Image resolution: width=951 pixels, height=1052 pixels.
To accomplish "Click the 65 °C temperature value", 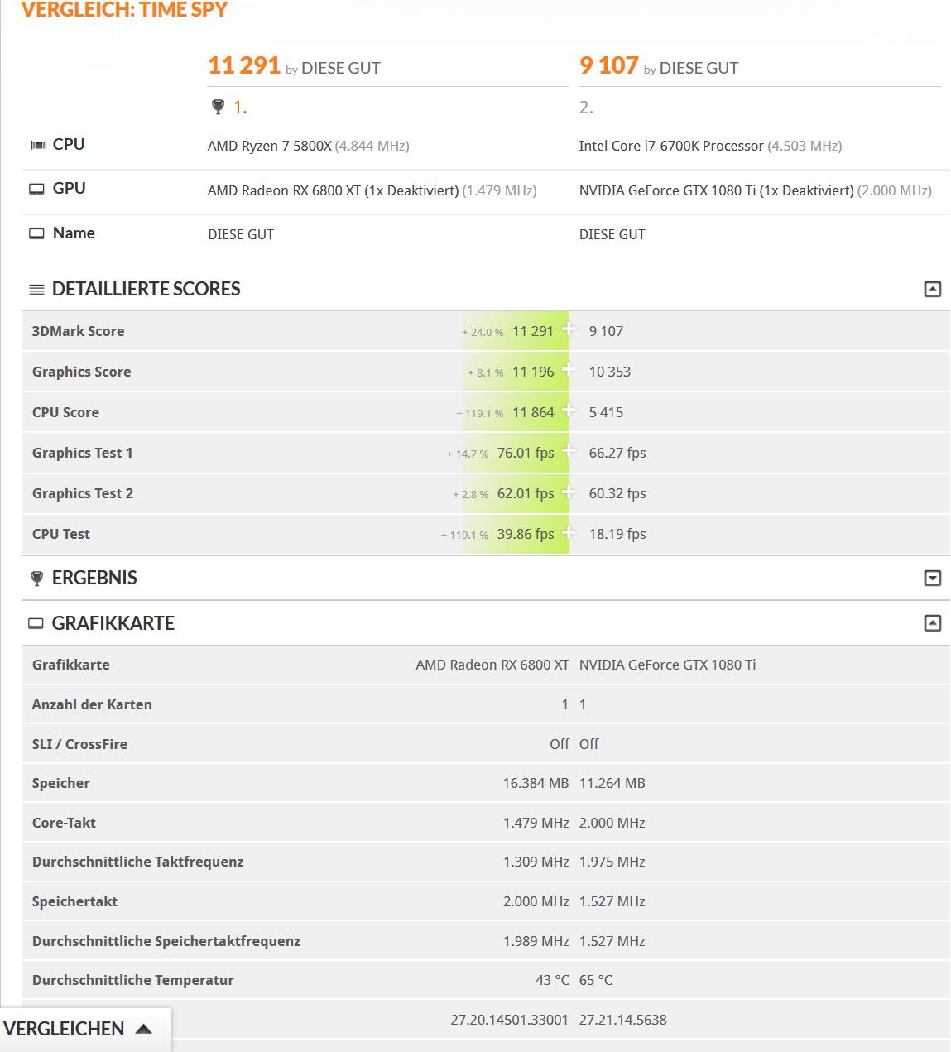I will point(596,980).
